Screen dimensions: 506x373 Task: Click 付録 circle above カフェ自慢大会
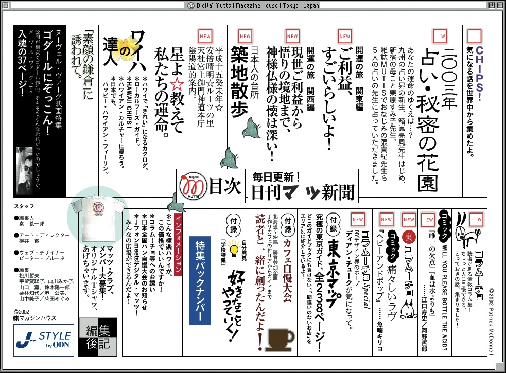288,224
